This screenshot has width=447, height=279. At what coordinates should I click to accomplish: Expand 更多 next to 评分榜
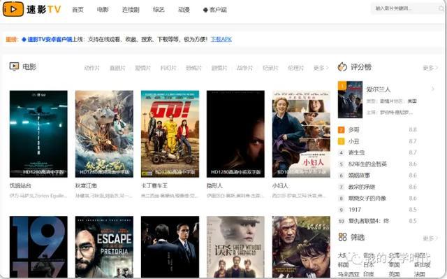[430, 68]
